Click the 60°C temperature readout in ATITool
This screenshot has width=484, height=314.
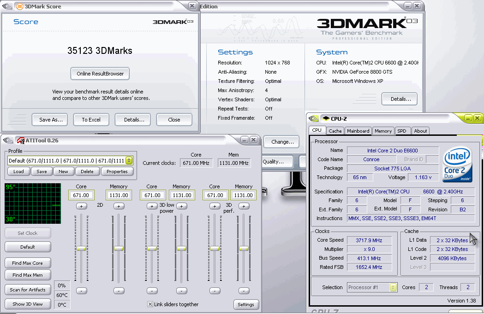(62, 295)
